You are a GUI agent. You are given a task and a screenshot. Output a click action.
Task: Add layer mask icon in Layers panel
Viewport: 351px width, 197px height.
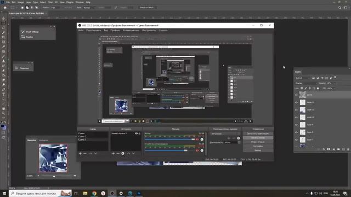[329, 149]
